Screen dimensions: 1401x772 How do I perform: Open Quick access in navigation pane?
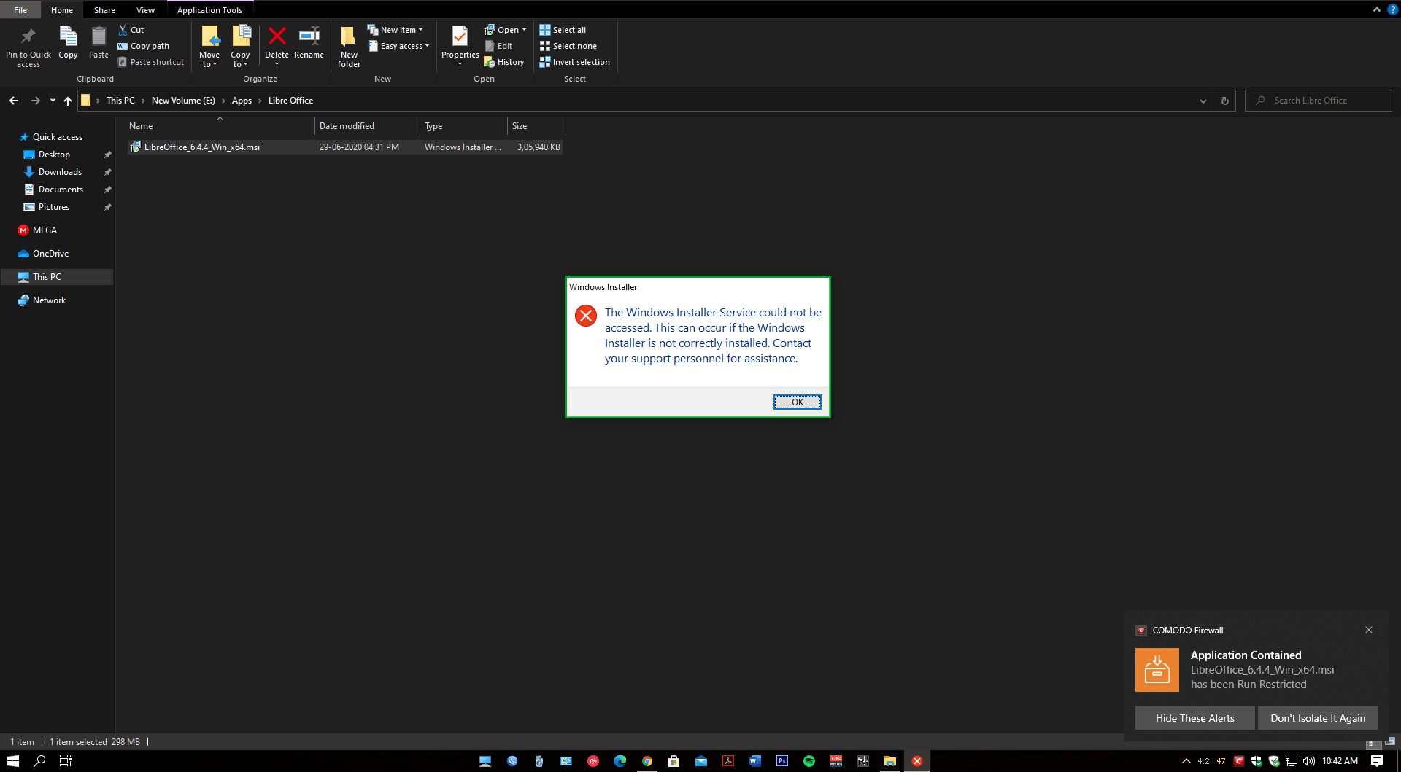(x=57, y=137)
